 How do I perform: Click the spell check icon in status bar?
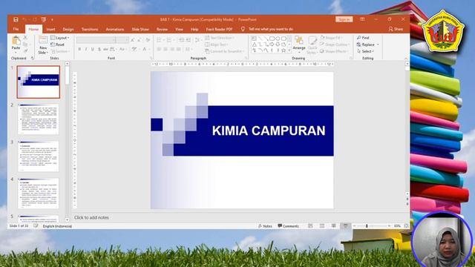[x=36, y=226]
